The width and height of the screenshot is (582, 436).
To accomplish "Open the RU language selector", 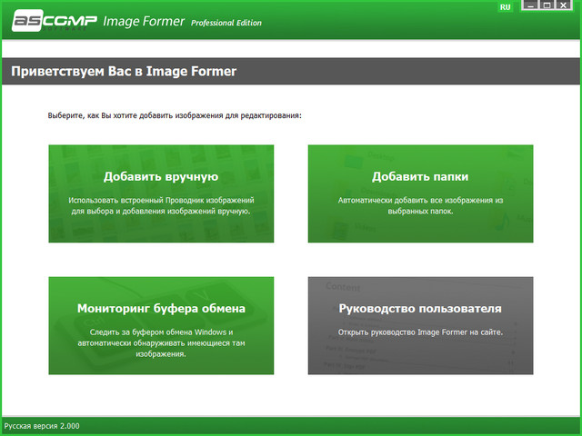I will [506, 6].
